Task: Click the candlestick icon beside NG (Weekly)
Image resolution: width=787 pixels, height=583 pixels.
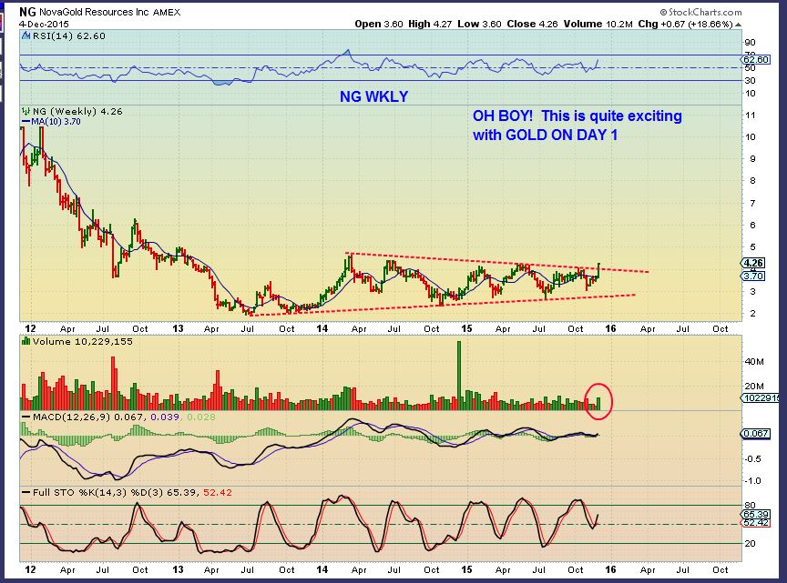Action: 26,111
